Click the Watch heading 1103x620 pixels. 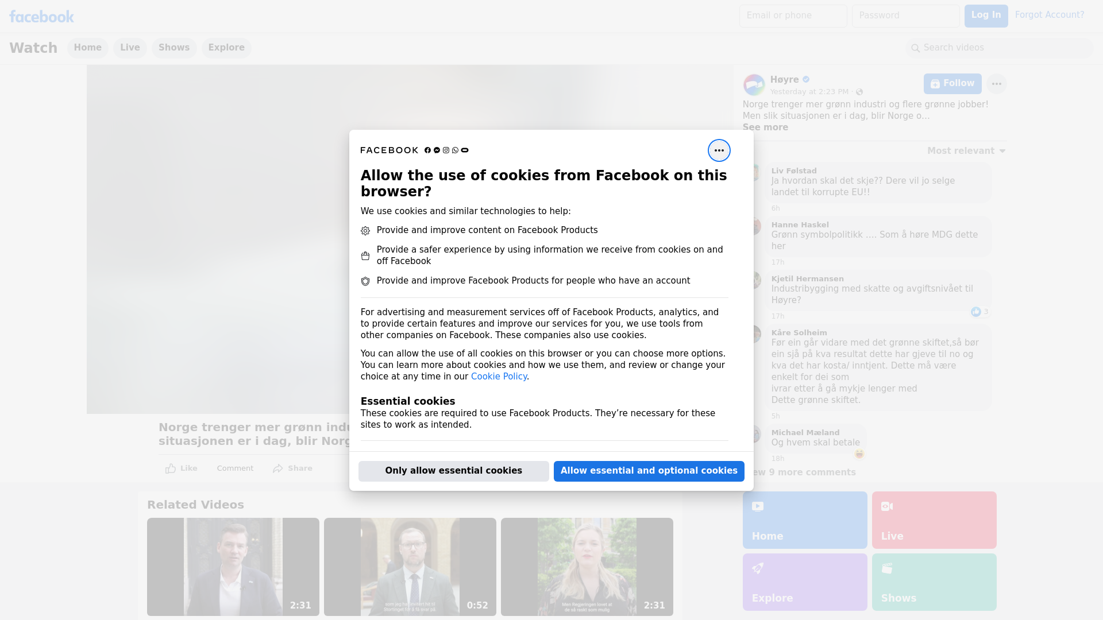tap(33, 48)
